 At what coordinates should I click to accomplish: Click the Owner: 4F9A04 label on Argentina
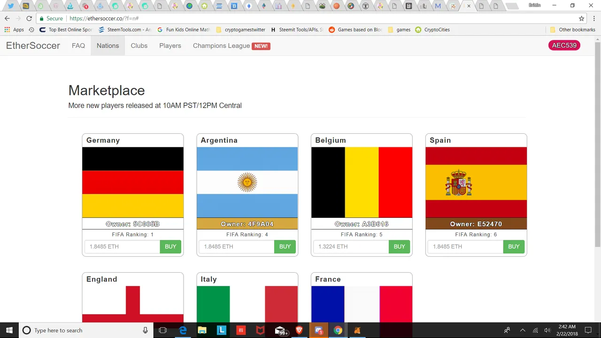247,224
